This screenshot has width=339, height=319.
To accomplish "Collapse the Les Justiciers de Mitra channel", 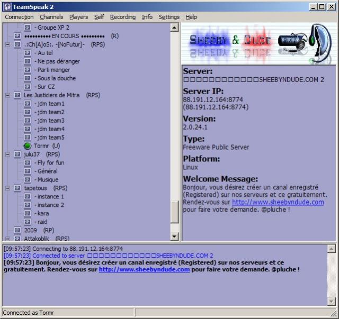I will (7, 95).
